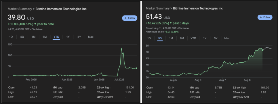Click High value 42.19

click(33, 92)
